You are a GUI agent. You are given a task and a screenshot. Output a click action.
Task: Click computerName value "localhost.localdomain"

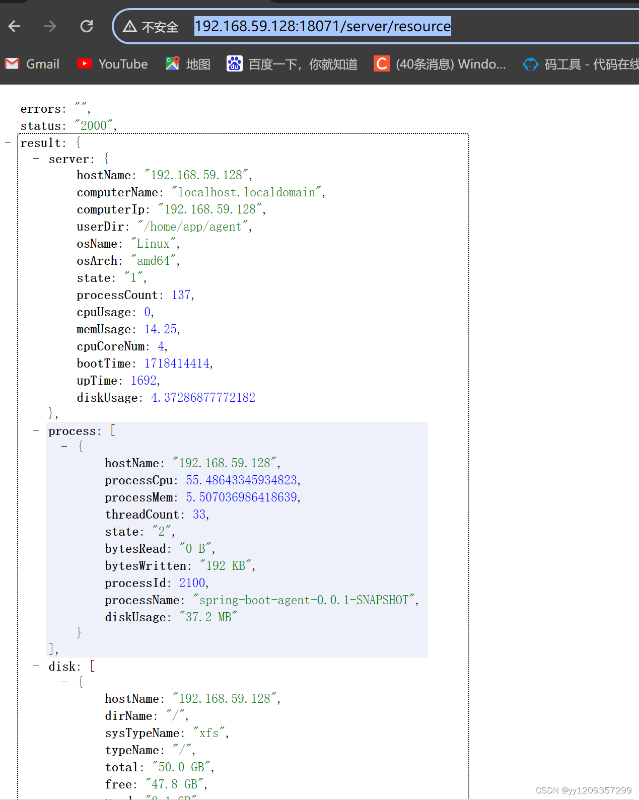(x=247, y=192)
